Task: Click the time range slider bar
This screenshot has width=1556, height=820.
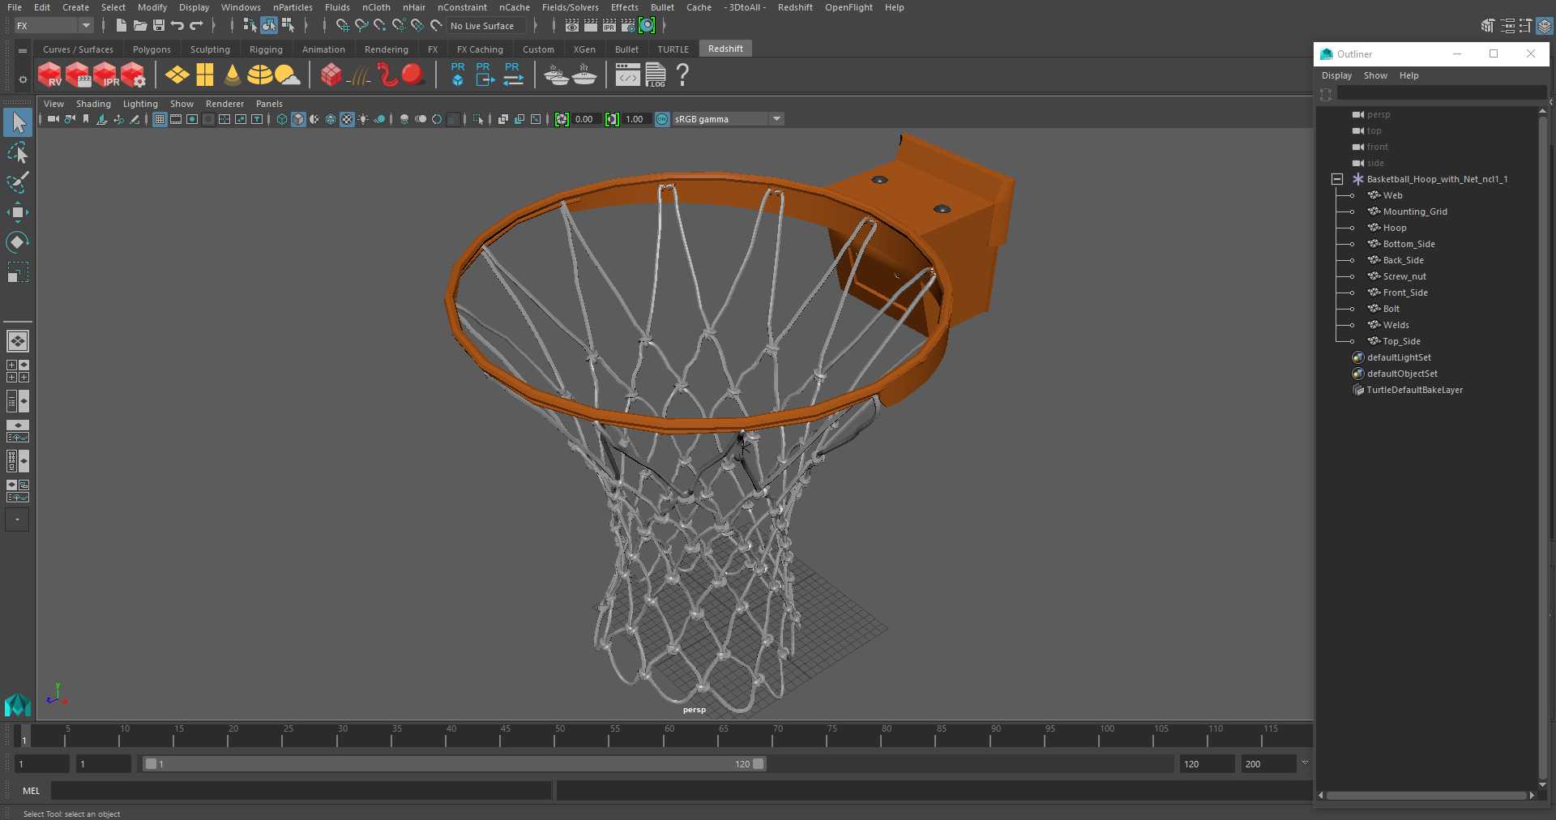Action: [454, 763]
